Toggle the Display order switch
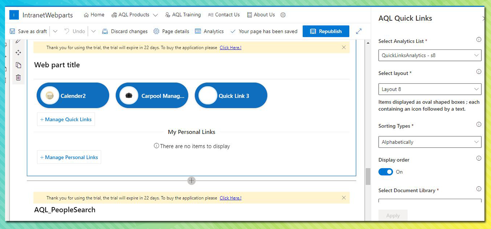Screen dimensions: 491x229 386,172
